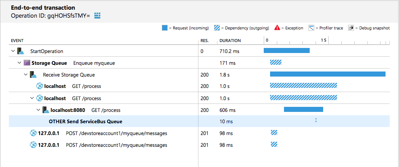Click the StartOperation 710.2 ms timeline bar
Screen dimensions: 399x167
(287, 50)
